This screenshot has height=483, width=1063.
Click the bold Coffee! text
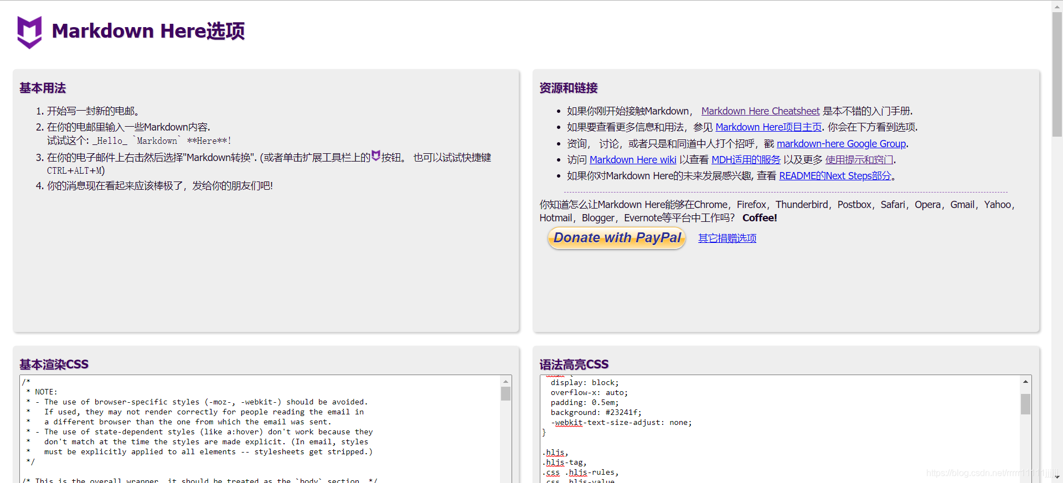[760, 218]
